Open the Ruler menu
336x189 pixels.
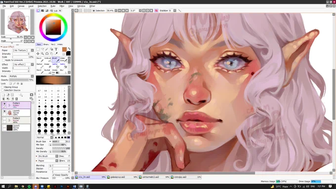pos(53,6)
